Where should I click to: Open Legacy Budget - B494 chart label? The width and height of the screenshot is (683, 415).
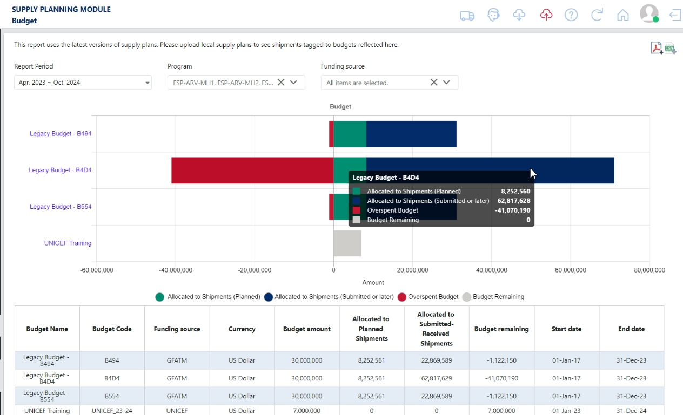click(x=61, y=133)
